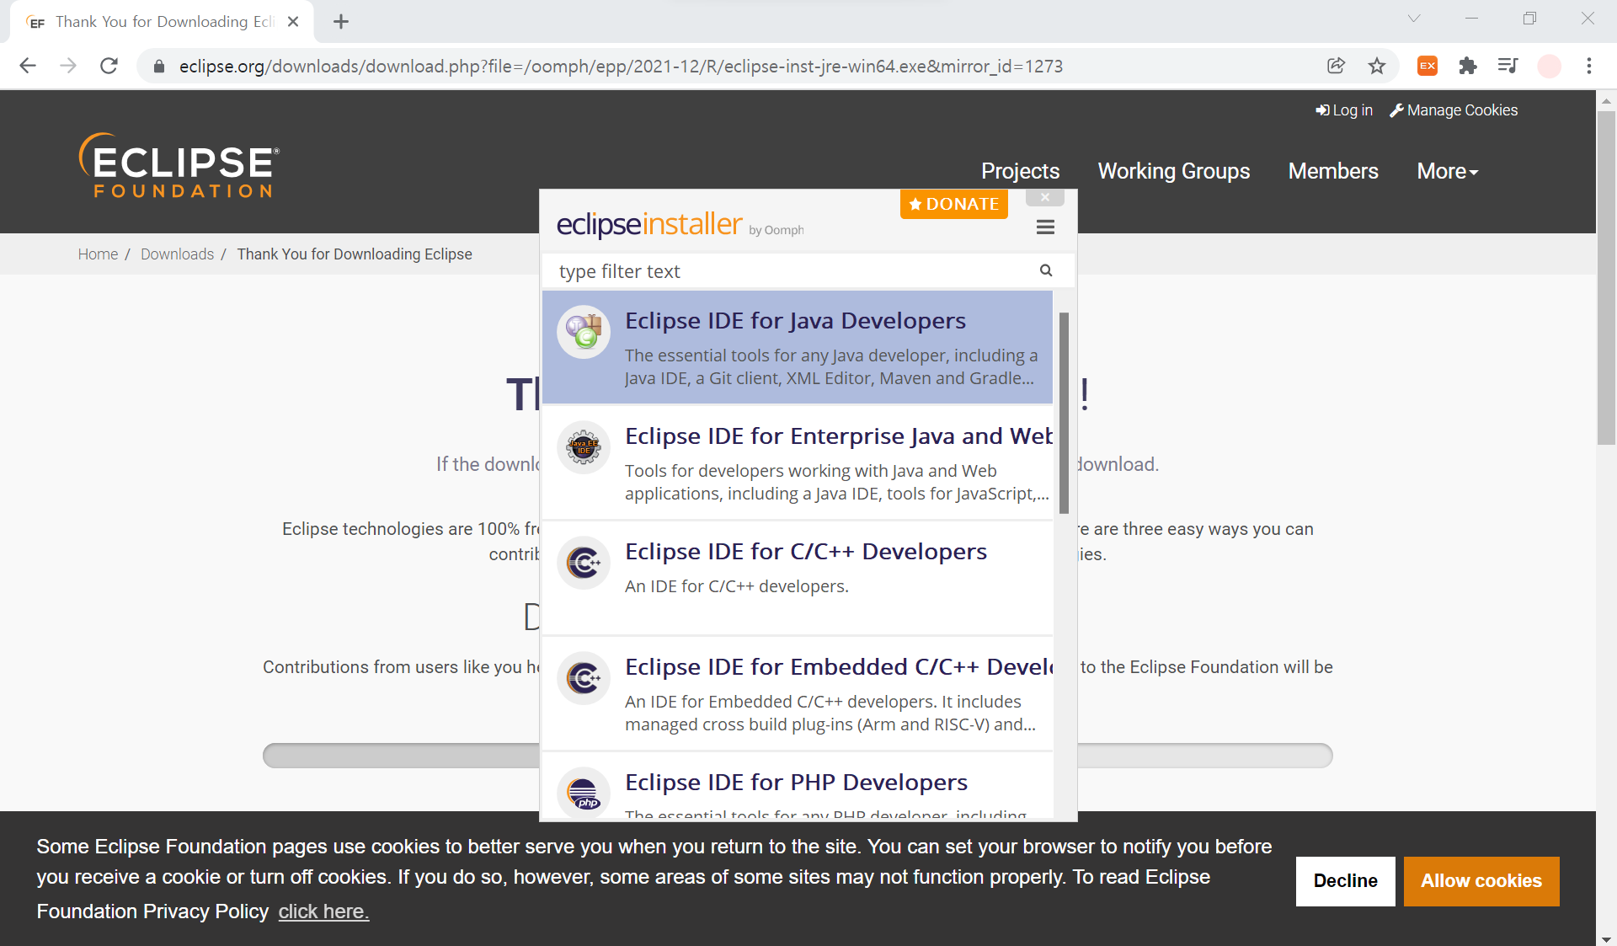Image resolution: width=1617 pixels, height=946 pixels.
Task: Click the scroll up arrow of page scrollbar
Action: [1606, 100]
